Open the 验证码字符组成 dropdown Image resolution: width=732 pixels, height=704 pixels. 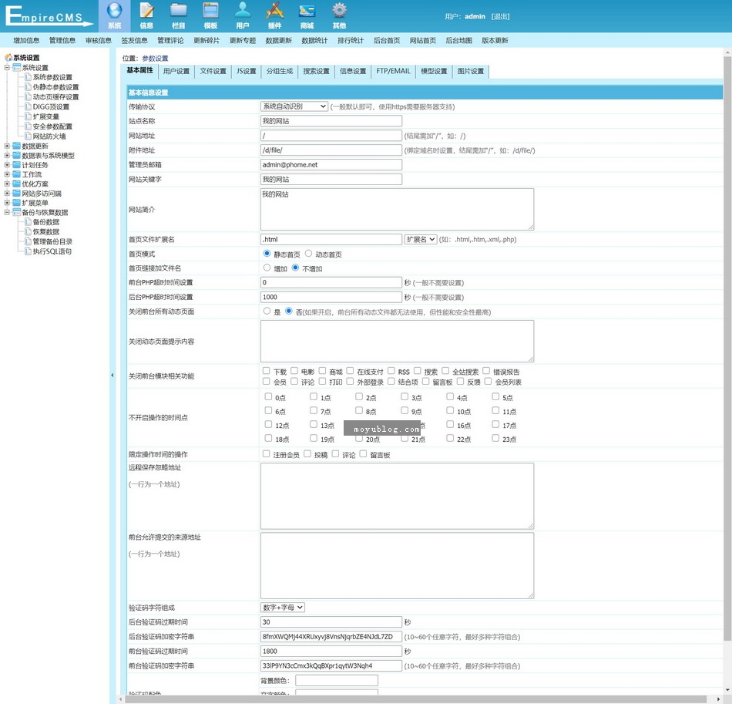tap(283, 608)
